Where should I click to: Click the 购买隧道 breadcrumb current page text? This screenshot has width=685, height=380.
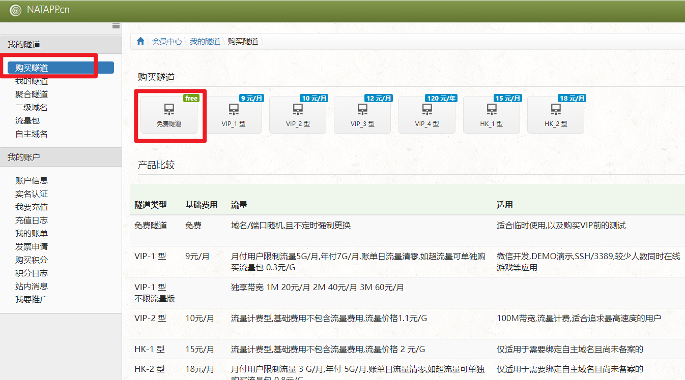[243, 42]
